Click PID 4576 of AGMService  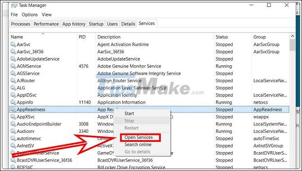84,66
